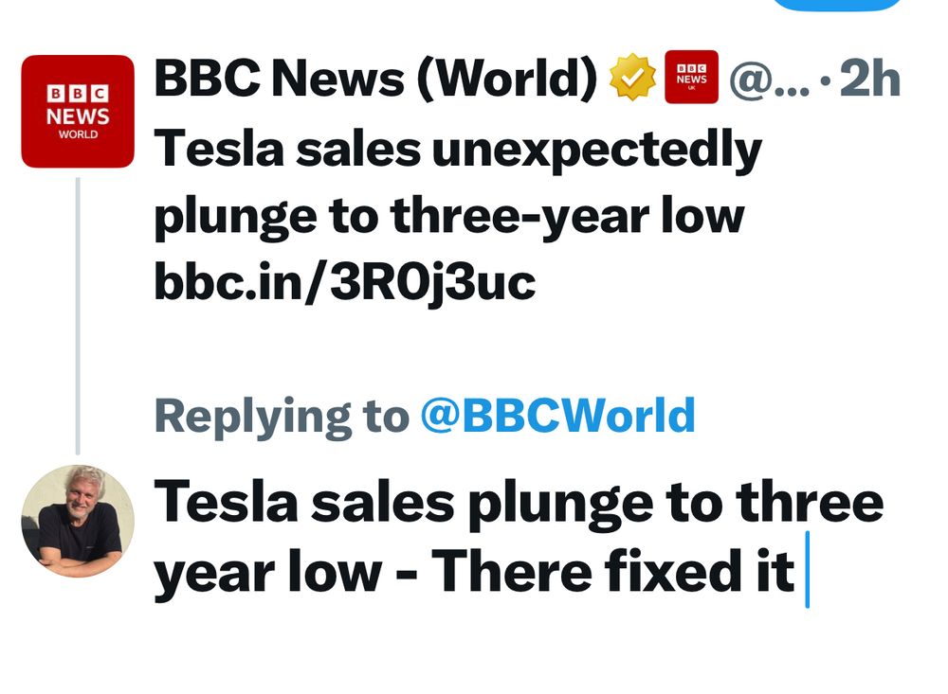Click "plunge to three-year low" tweet line
The width and height of the screenshot is (948, 694).
449,217
